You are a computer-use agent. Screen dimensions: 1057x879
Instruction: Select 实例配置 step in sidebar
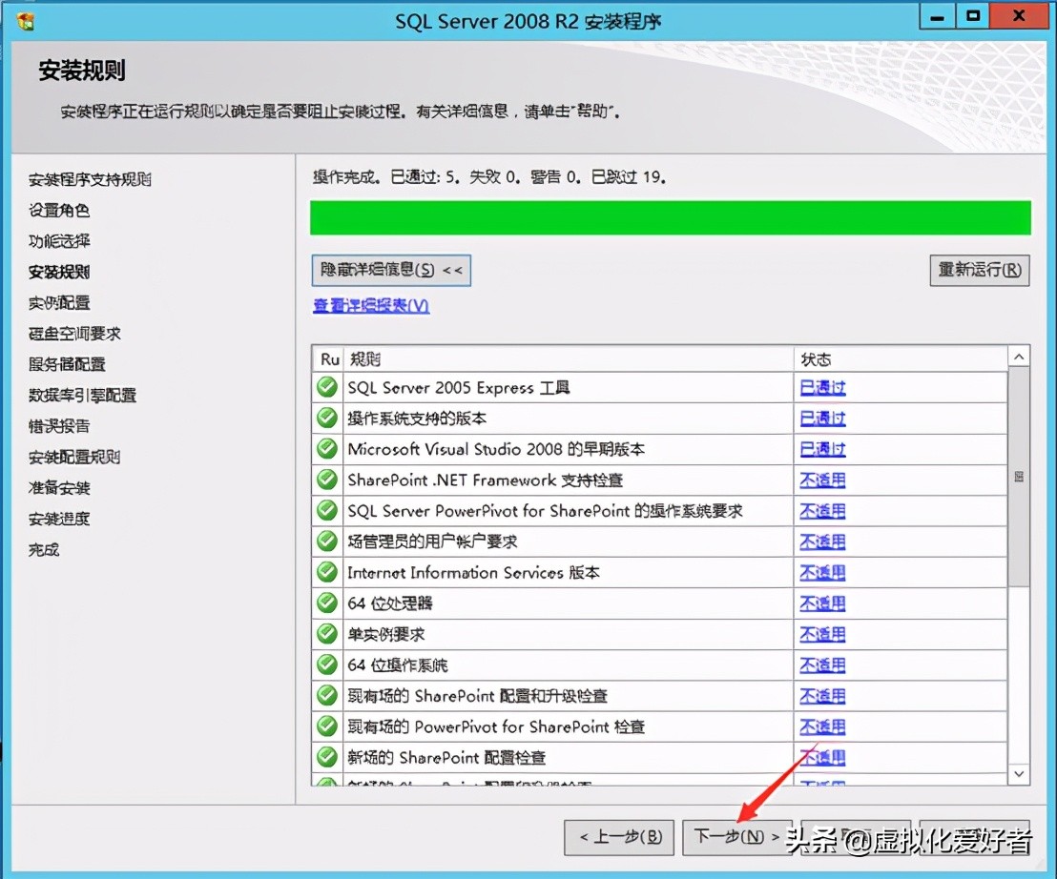point(58,302)
